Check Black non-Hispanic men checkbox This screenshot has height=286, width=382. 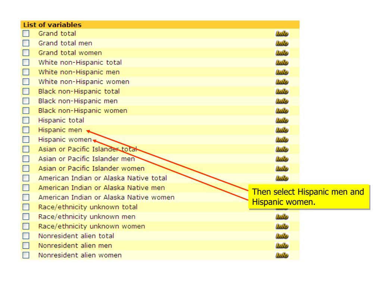[x=26, y=101]
